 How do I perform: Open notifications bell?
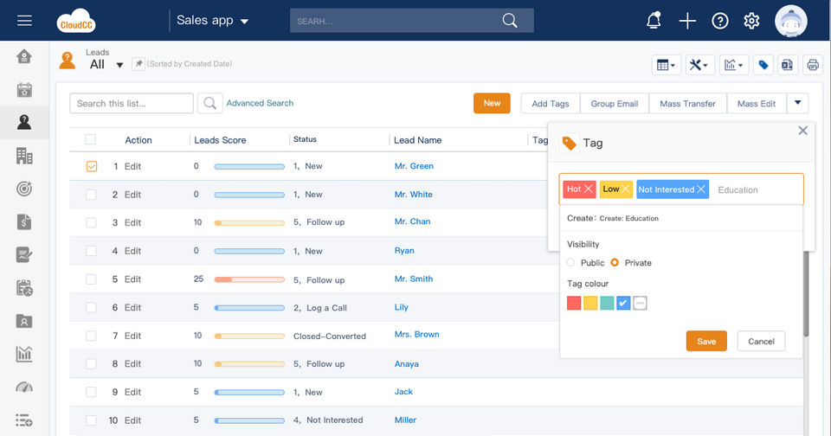(654, 21)
